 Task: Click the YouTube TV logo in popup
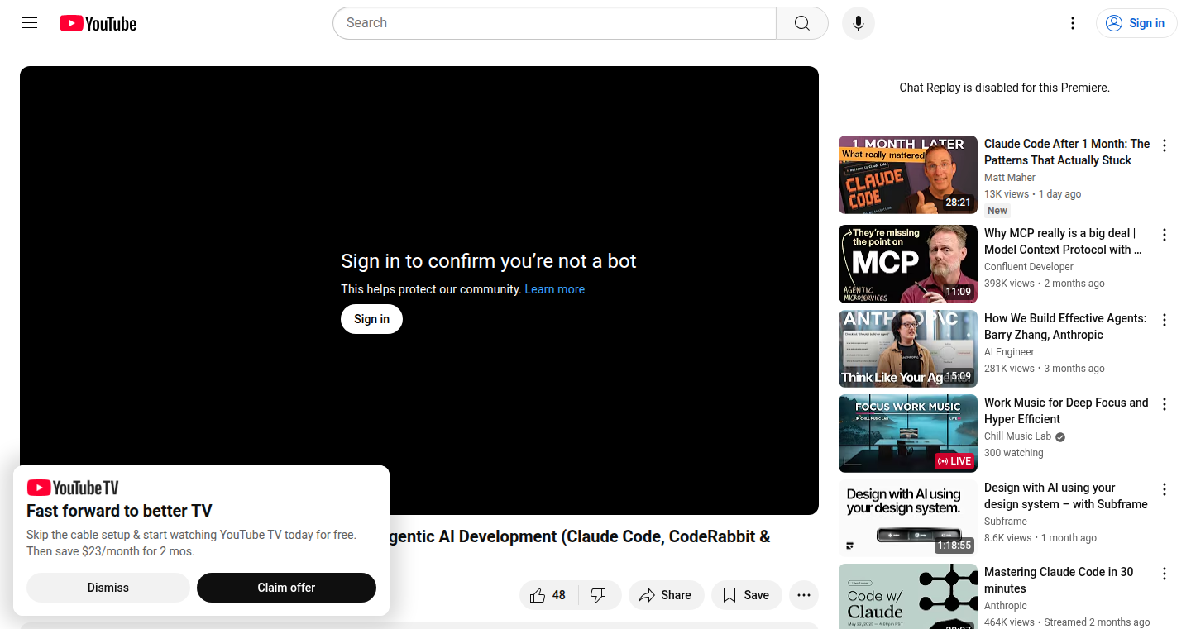[73, 488]
